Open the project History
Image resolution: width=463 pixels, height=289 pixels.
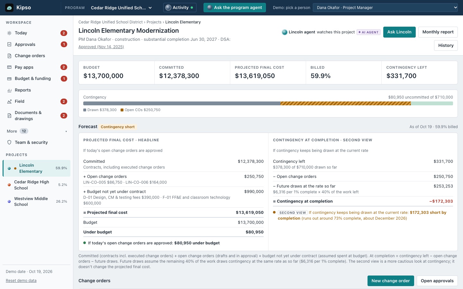[x=446, y=46]
